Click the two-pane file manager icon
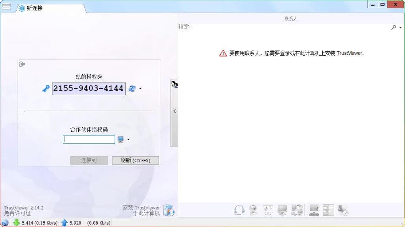 click(328, 210)
